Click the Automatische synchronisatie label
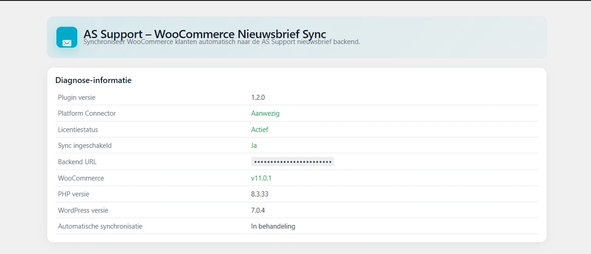Screen dimensions: 591x254 (100, 226)
